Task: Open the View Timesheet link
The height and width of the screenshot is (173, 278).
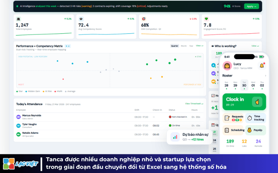Action: [194, 103]
